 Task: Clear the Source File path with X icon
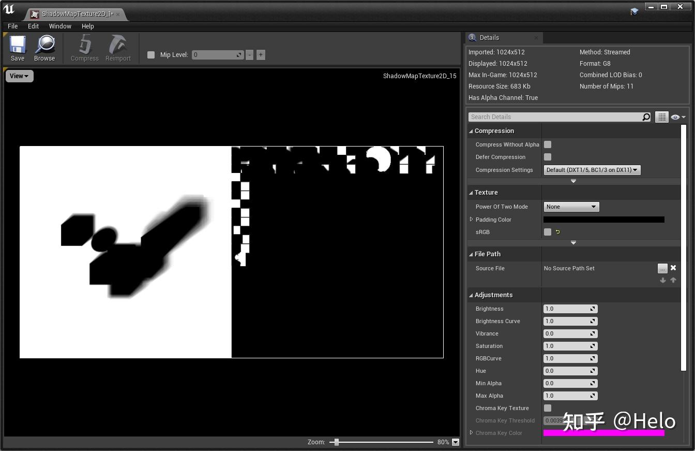pyautogui.click(x=673, y=268)
